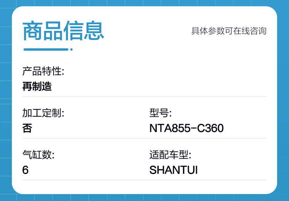
Task: Click the cylinder count value 6
Action: click(25, 170)
